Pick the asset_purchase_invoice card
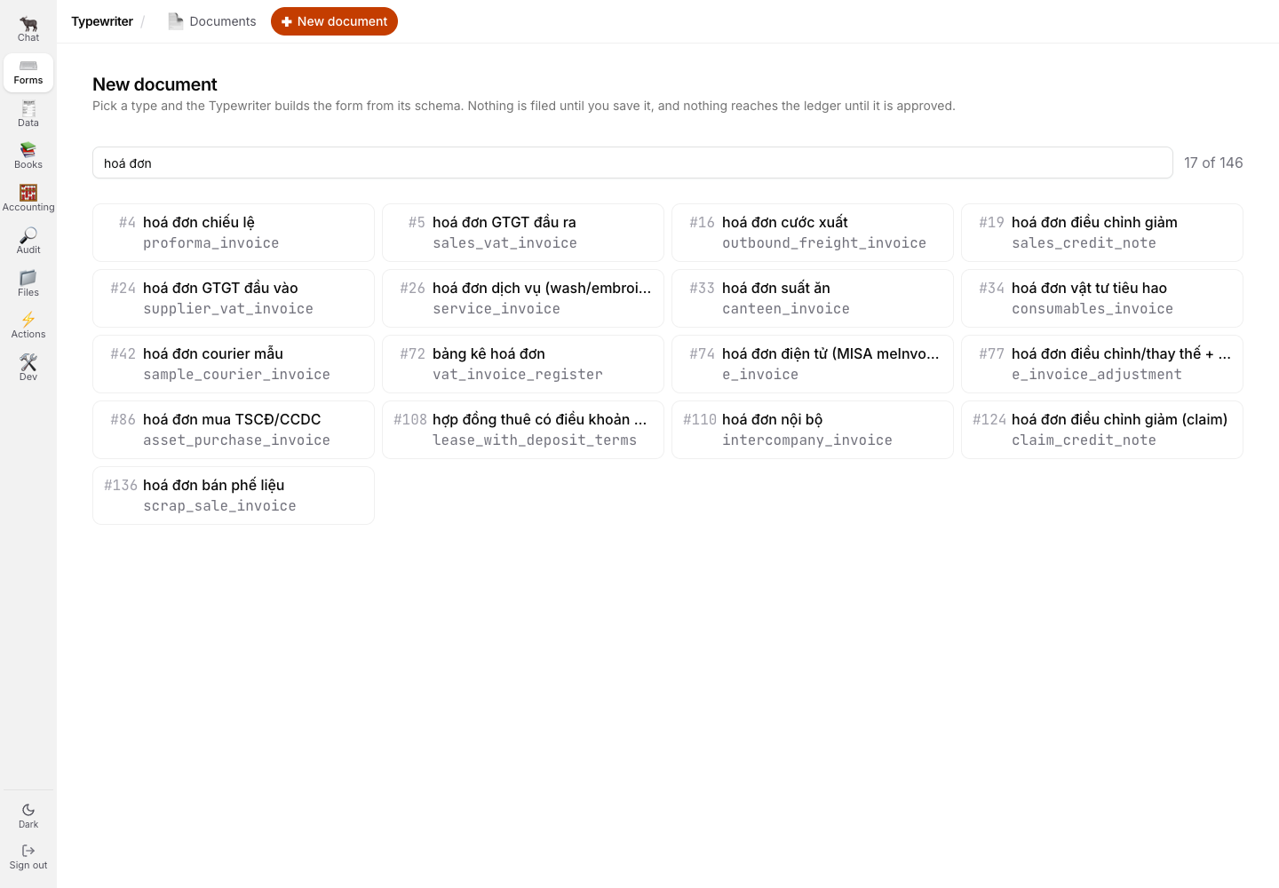1279x888 pixels. coord(234,430)
